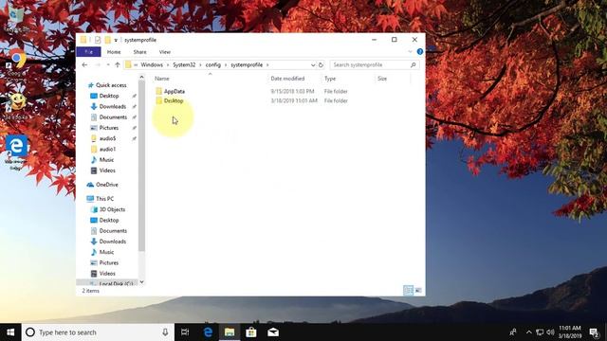Select This PC in navigation pane
The height and width of the screenshot is (341, 607).
[x=104, y=199]
